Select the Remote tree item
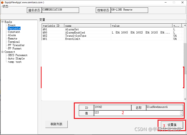 click(12, 38)
